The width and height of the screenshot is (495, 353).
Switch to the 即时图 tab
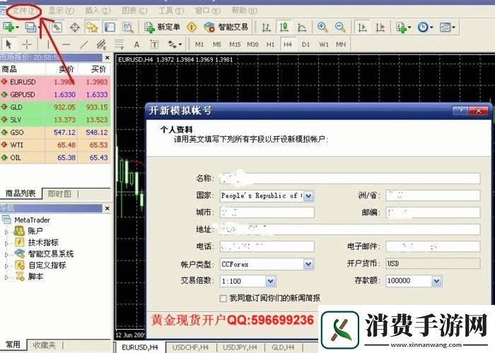point(59,194)
